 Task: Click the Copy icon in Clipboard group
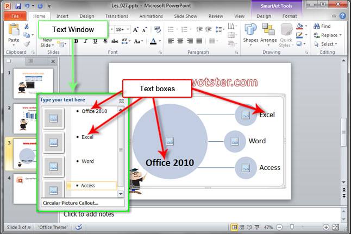(x=27, y=35)
